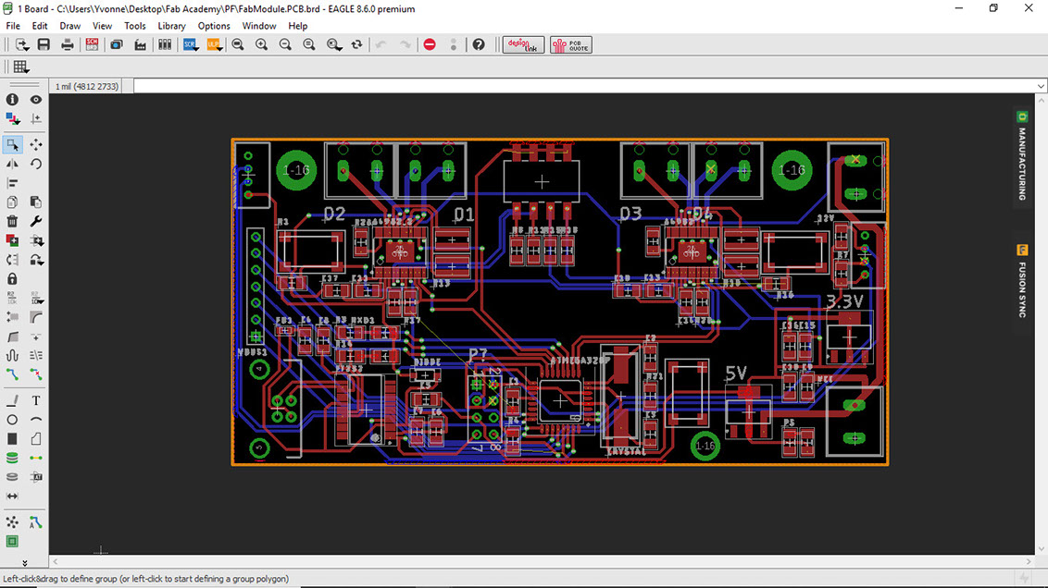The width and height of the screenshot is (1048, 588).
Task: Open the ULP dropdown
Action: (x=215, y=44)
